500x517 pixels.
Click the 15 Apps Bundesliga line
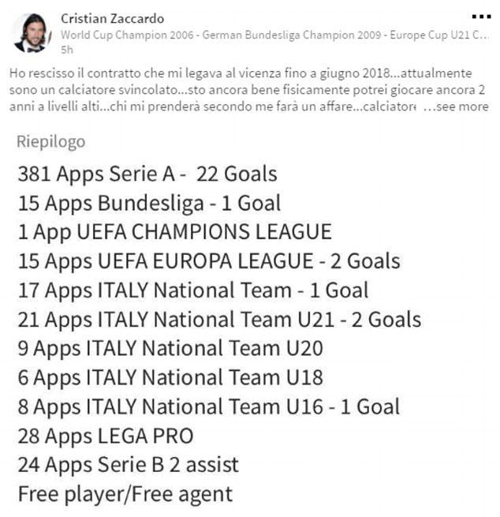pos(148,203)
